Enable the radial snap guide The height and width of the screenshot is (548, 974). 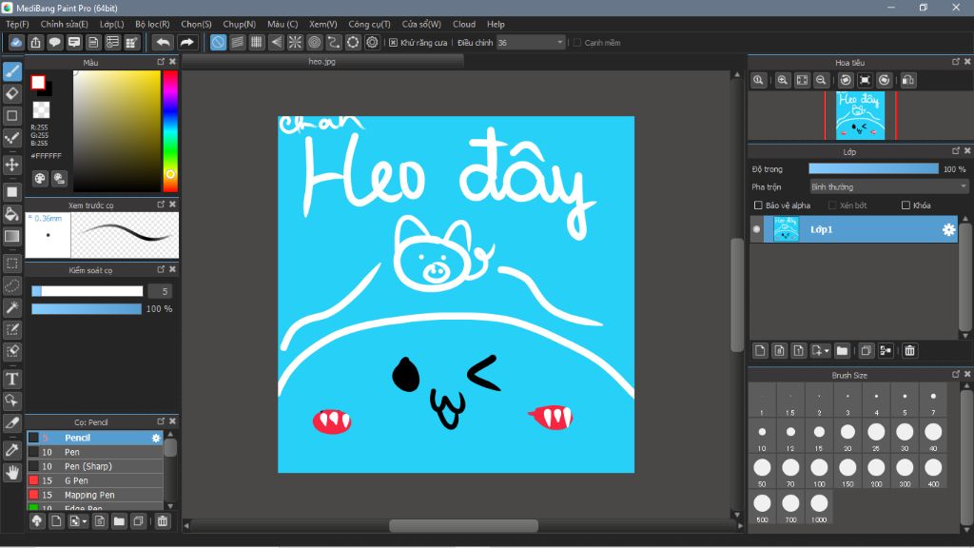[295, 42]
